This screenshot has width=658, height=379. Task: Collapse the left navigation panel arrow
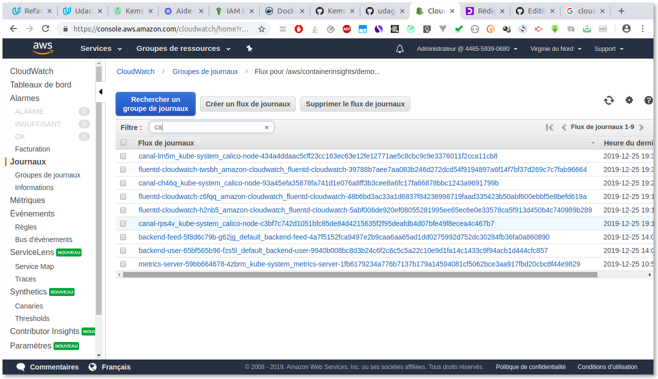click(x=100, y=92)
